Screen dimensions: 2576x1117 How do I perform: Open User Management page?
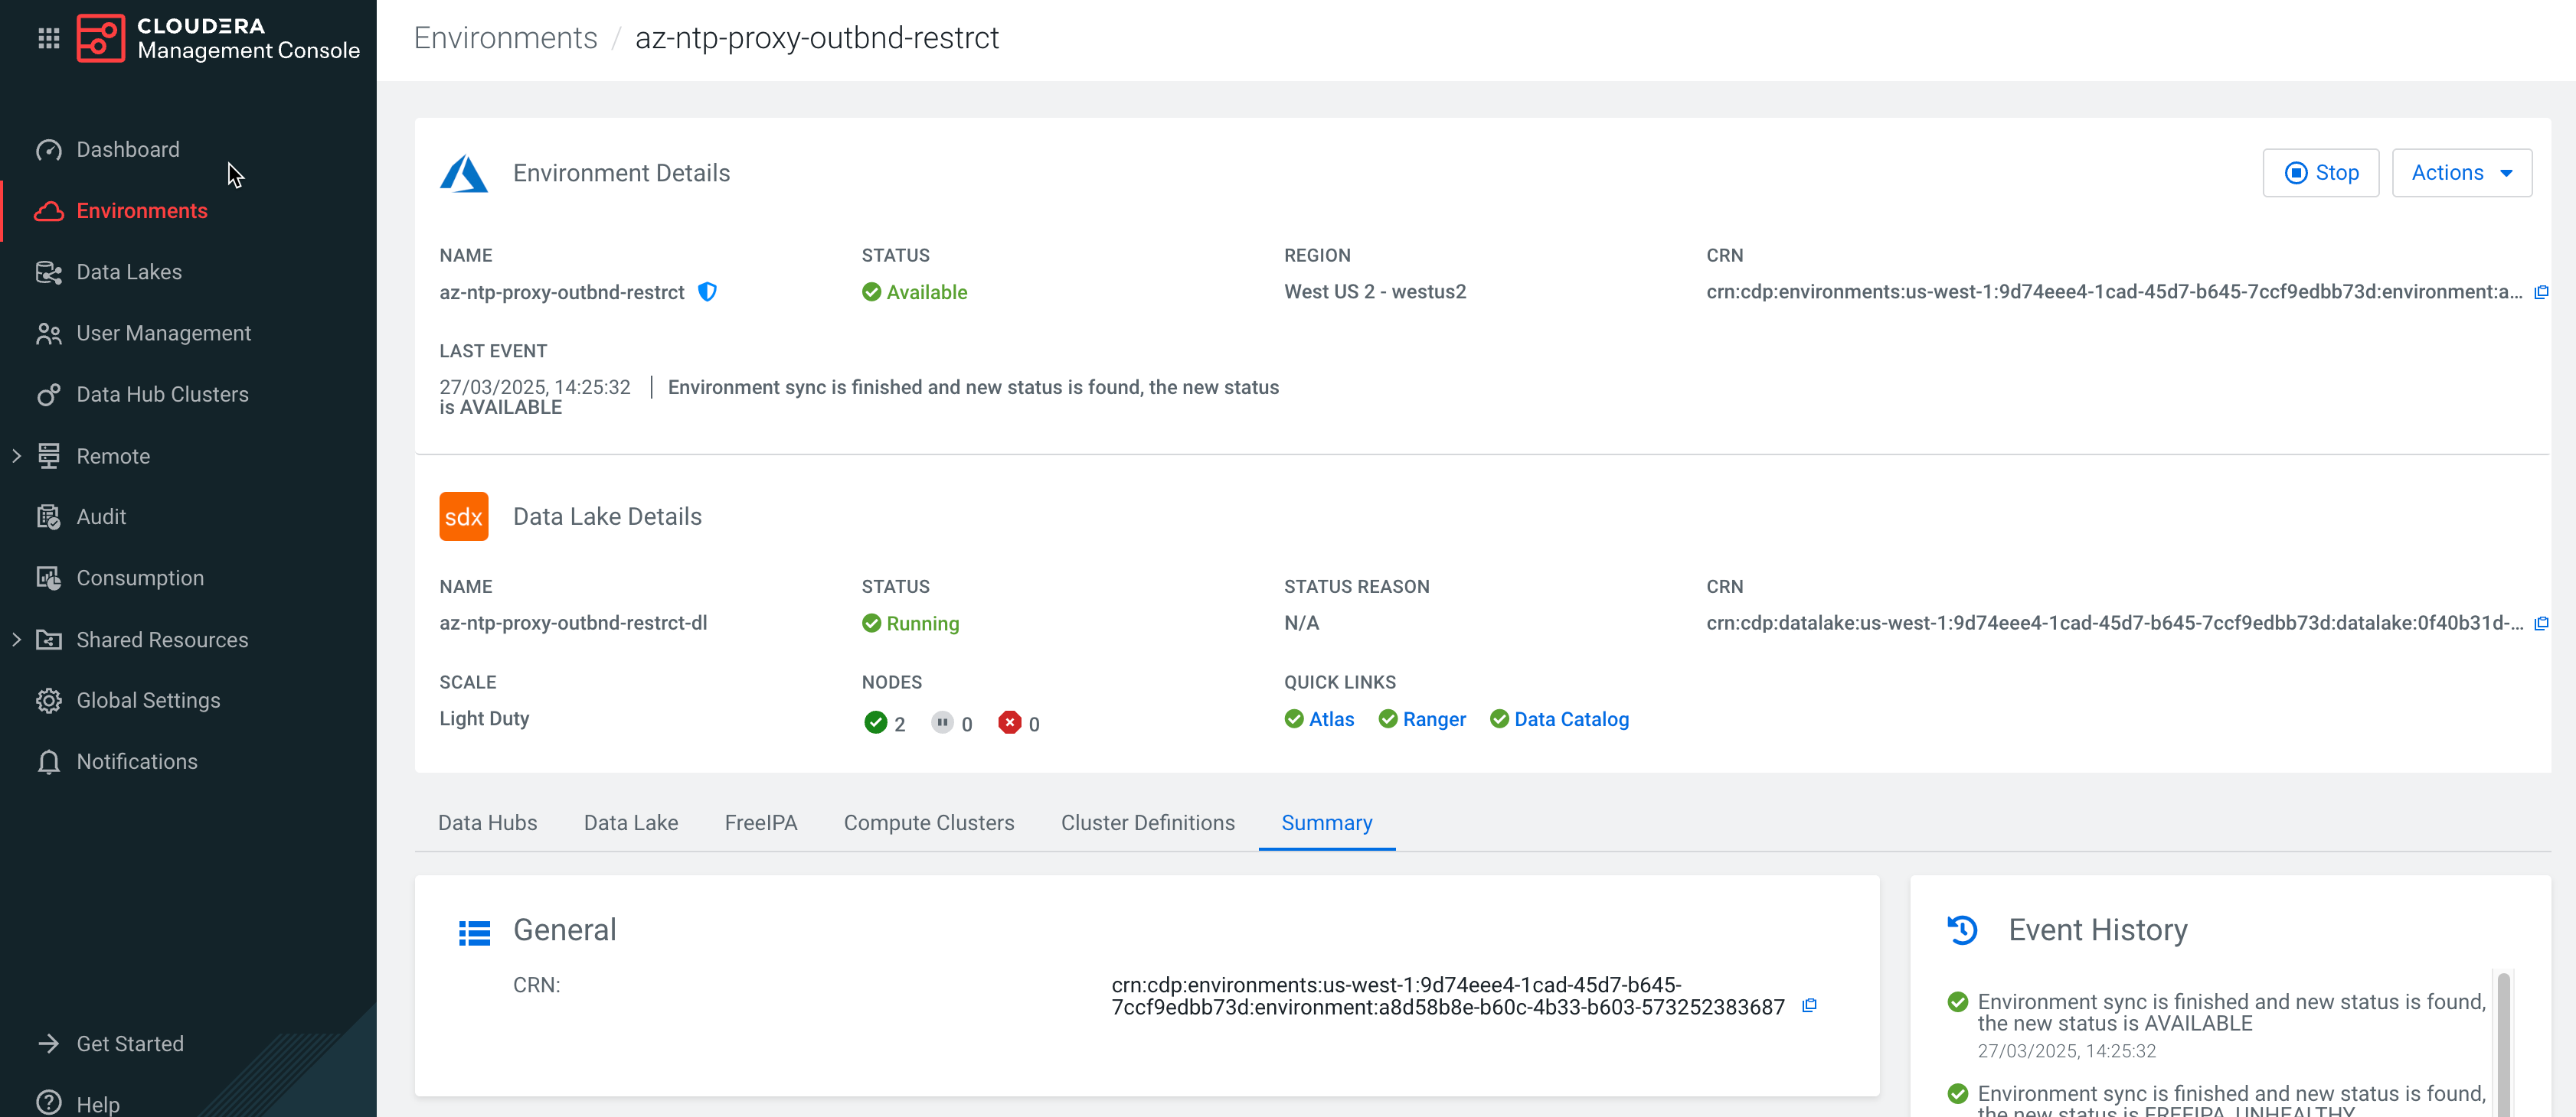click(x=163, y=333)
